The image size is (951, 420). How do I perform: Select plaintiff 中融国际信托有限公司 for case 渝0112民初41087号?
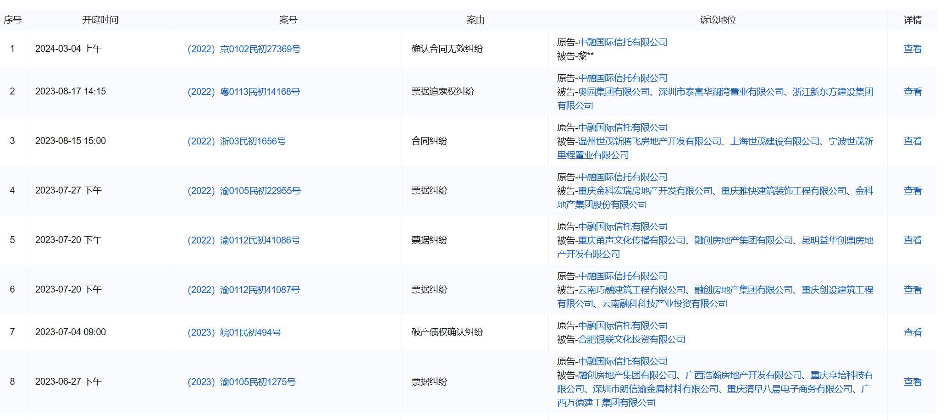[623, 276]
